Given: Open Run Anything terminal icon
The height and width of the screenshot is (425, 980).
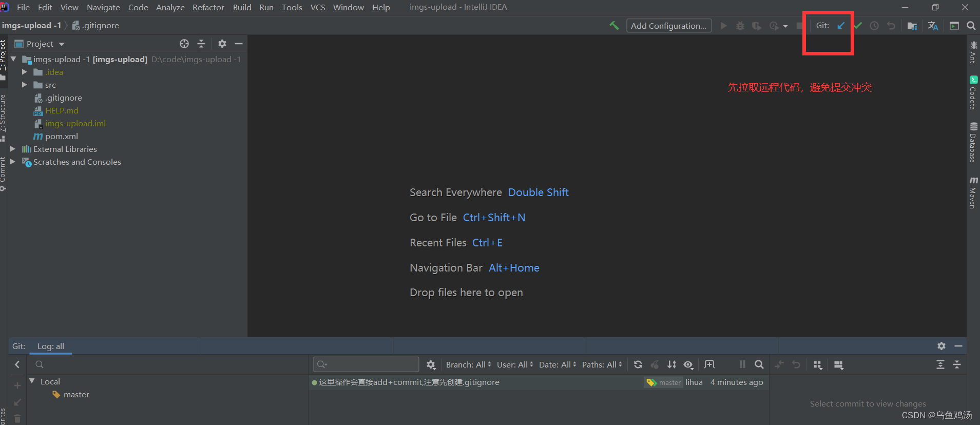Looking at the screenshot, I should [954, 26].
